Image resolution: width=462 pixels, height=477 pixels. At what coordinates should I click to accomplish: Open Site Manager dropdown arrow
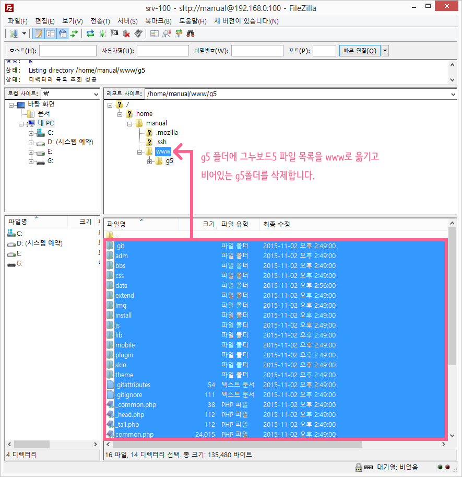[24, 33]
